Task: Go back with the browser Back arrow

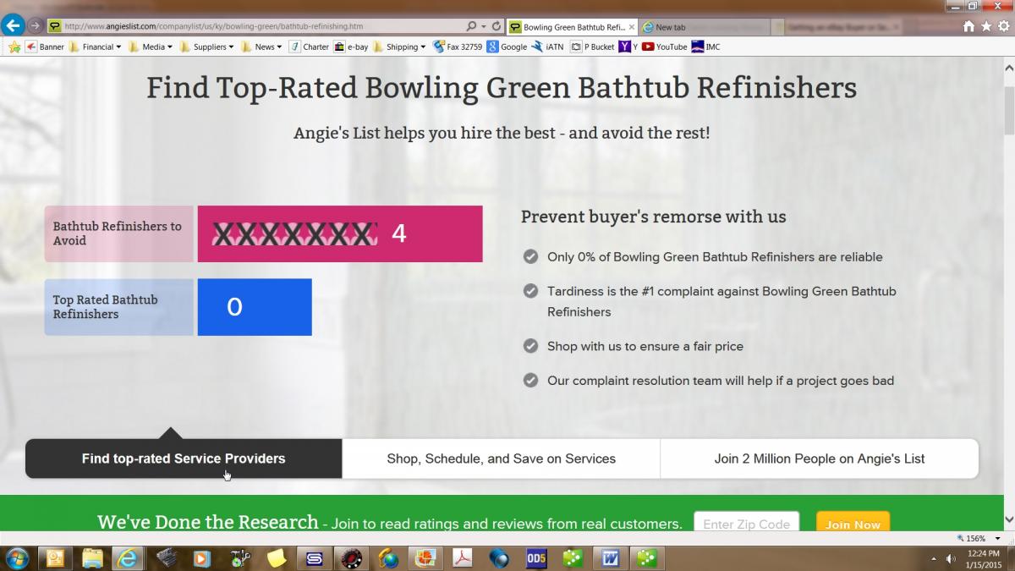Action: pyautogui.click(x=13, y=25)
